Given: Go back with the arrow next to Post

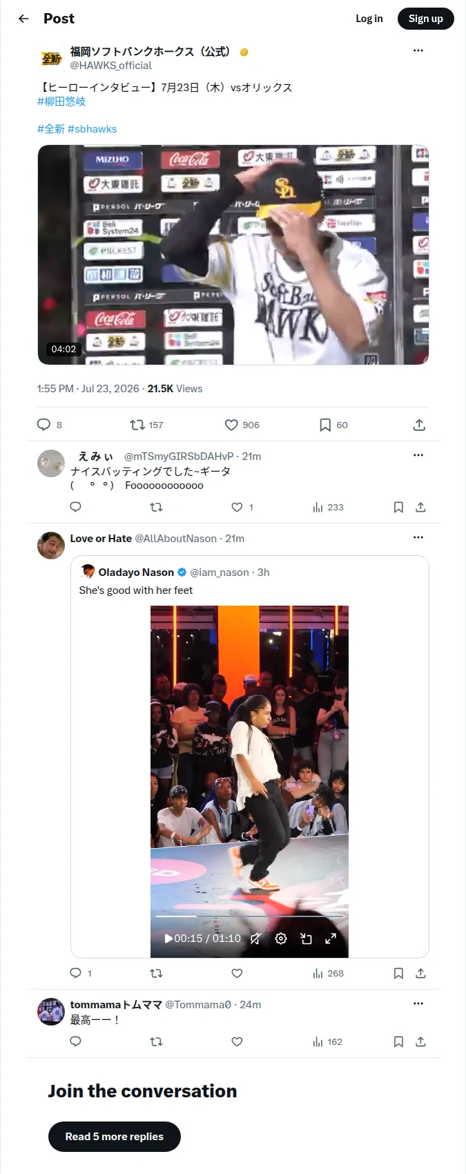Looking at the screenshot, I should [x=23, y=19].
